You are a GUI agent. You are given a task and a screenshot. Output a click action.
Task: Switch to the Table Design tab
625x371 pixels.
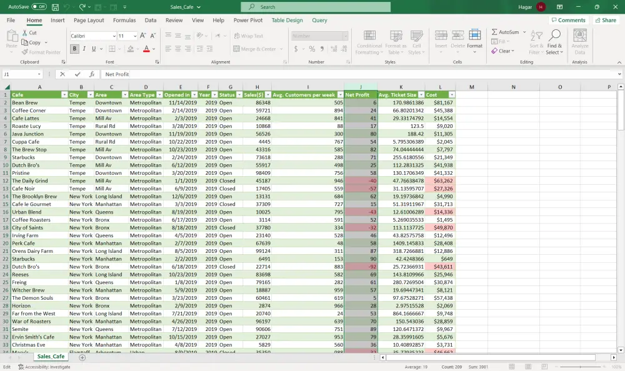point(287,21)
